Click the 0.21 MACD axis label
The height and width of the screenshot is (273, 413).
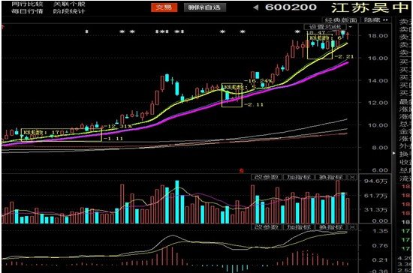(380, 259)
